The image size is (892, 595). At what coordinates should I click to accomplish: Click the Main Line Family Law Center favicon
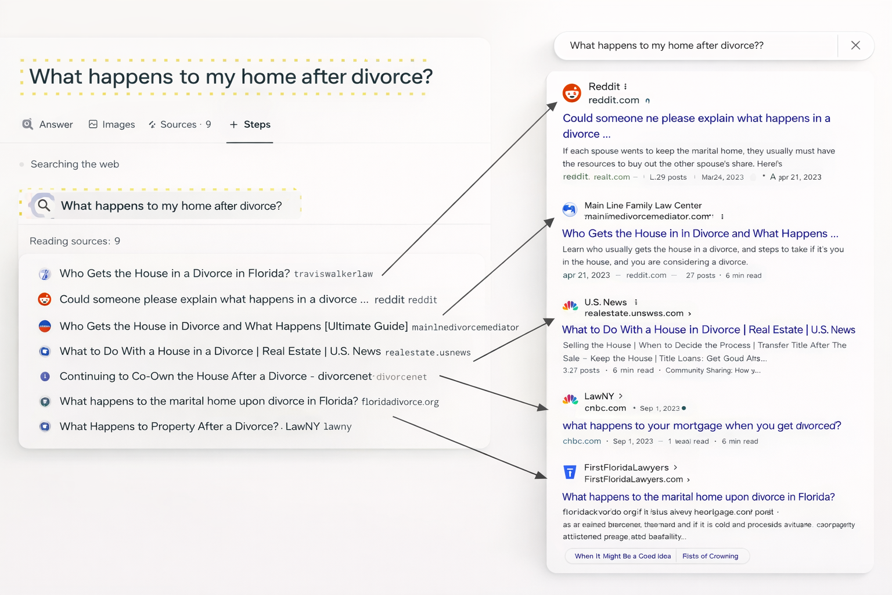point(570,210)
